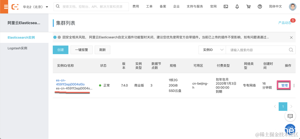Open the 简体中文 language selector
The image size is (300, 139).
pyautogui.click(x=275, y=7)
